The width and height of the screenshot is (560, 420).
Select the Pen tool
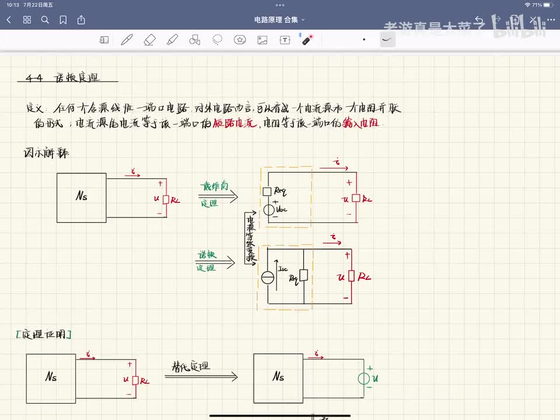tap(127, 40)
